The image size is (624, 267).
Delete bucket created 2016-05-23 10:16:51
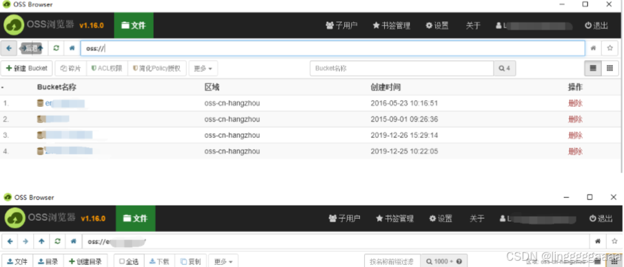pyautogui.click(x=575, y=103)
